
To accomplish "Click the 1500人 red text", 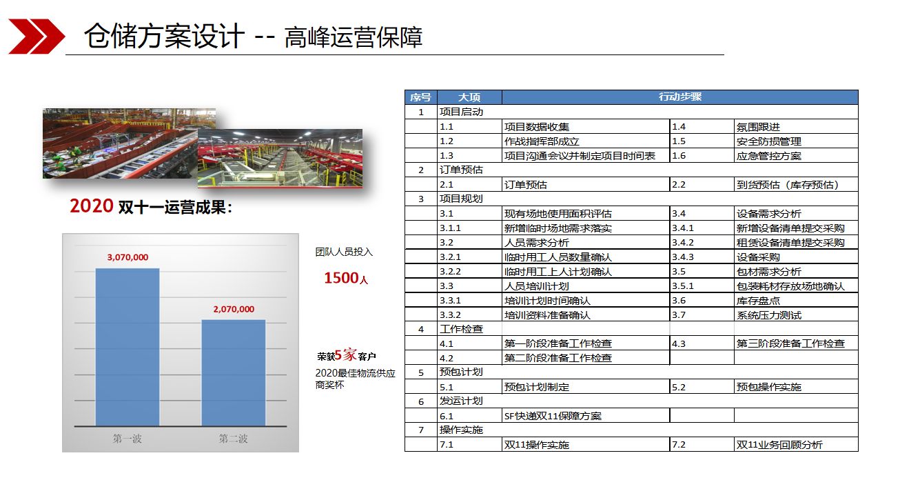I will (346, 278).
